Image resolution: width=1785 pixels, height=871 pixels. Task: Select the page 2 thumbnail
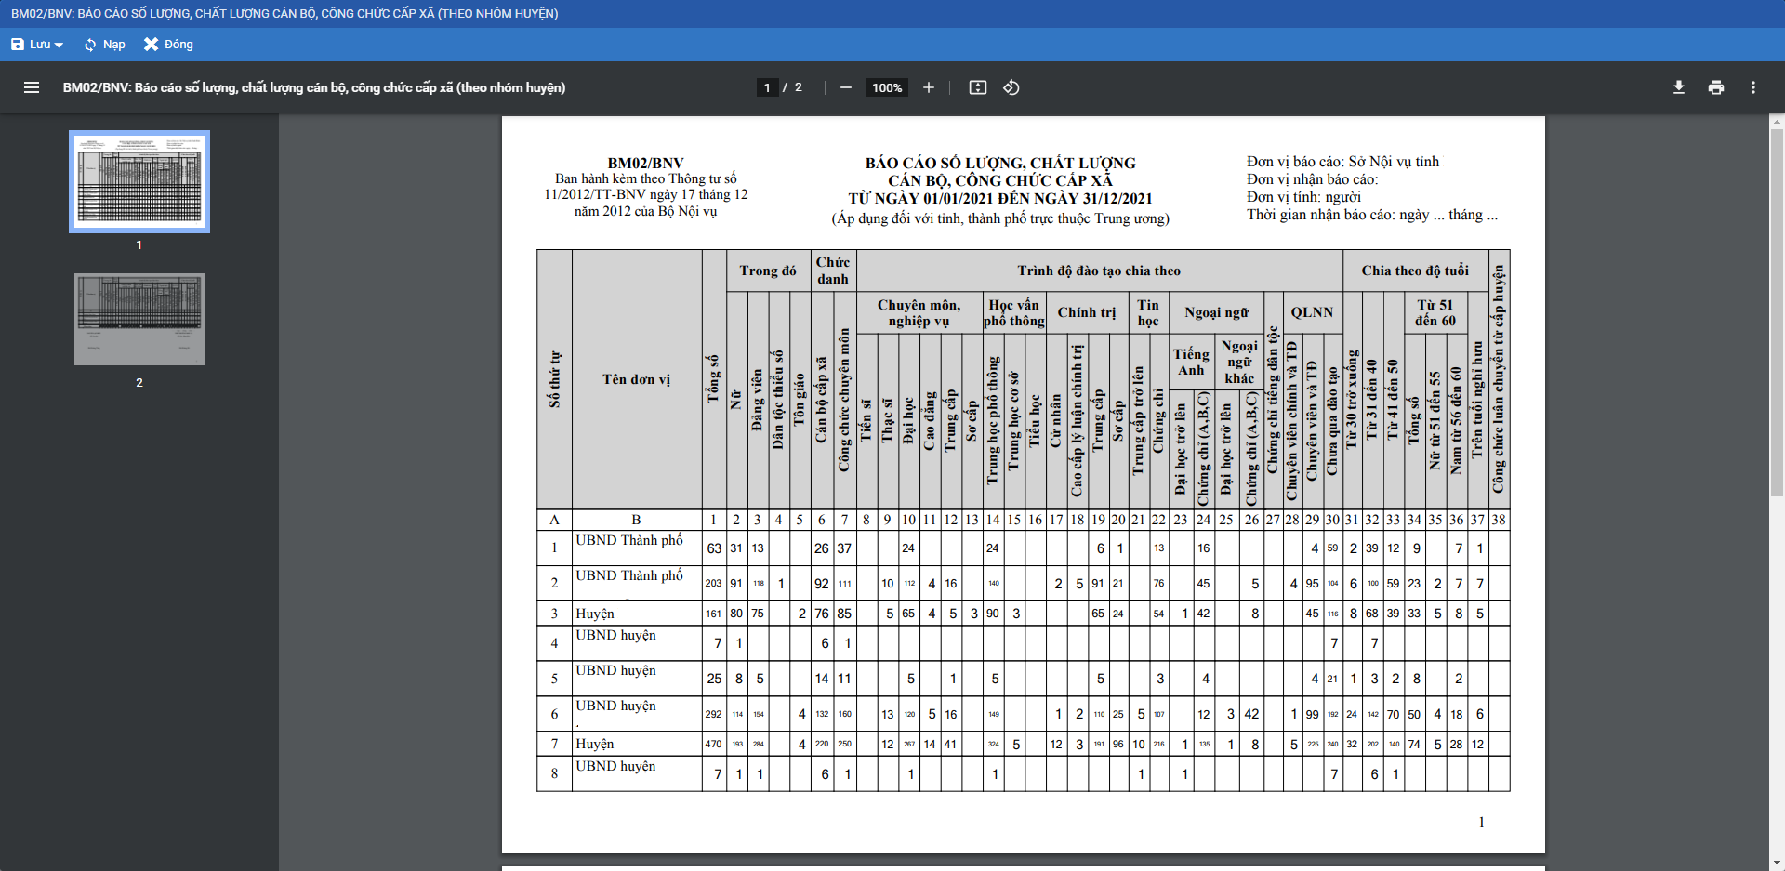[139, 319]
